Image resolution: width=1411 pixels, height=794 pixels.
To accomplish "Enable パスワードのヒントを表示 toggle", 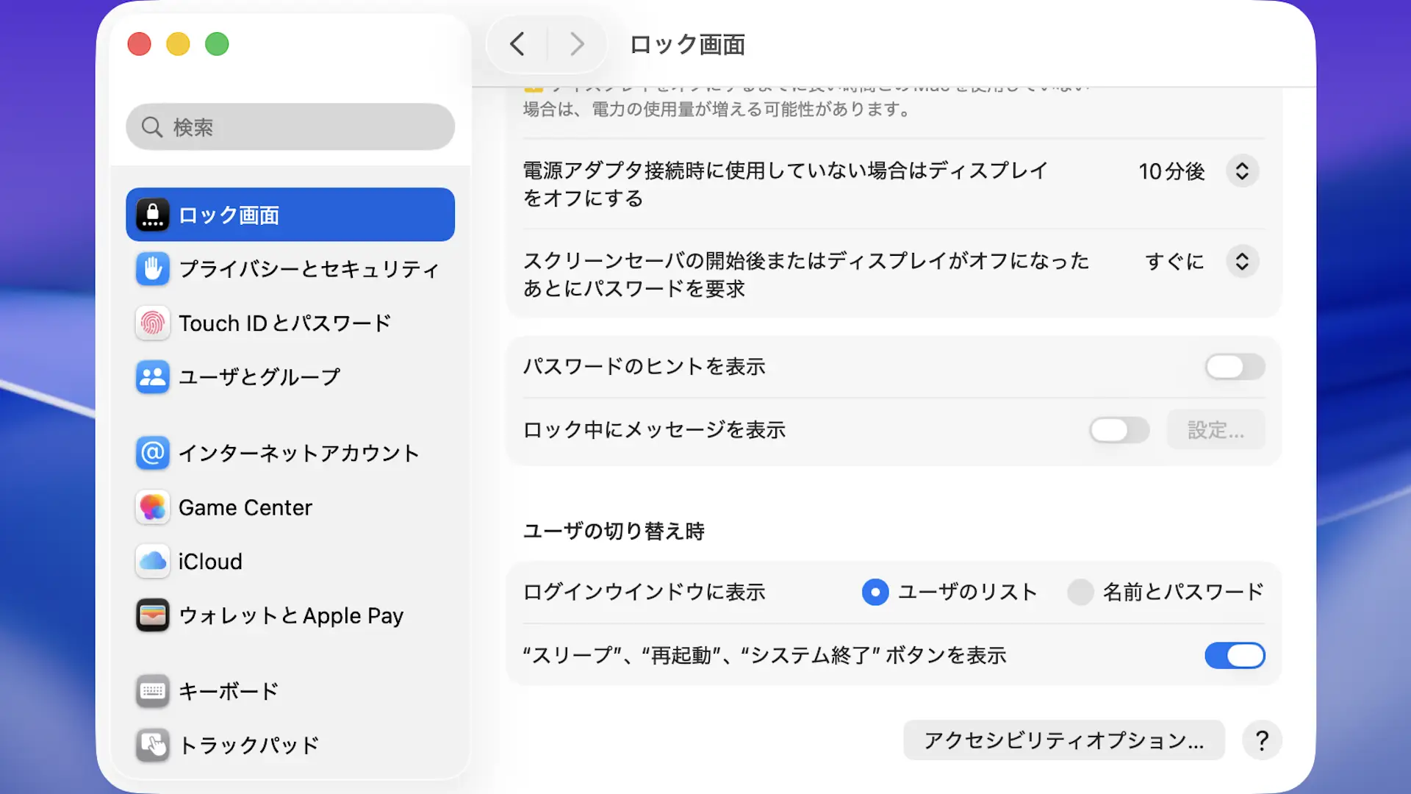I will coord(1235,366).
